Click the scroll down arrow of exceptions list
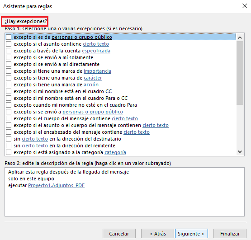Viewport: 251px width, 240px height. (240, 151)
